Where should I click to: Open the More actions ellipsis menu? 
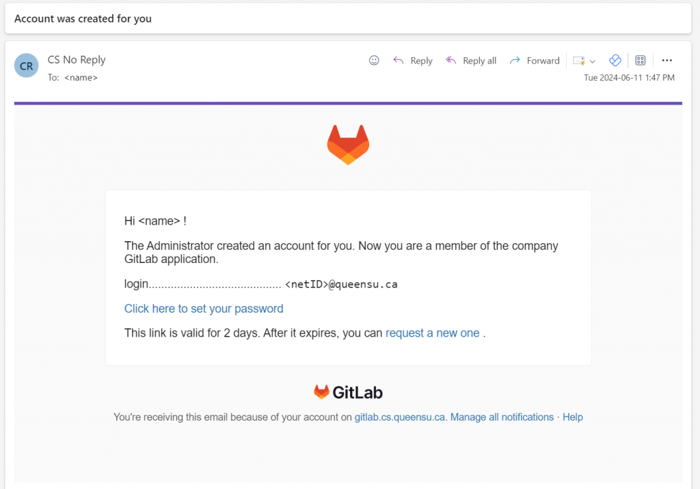(x=667, y=60)
